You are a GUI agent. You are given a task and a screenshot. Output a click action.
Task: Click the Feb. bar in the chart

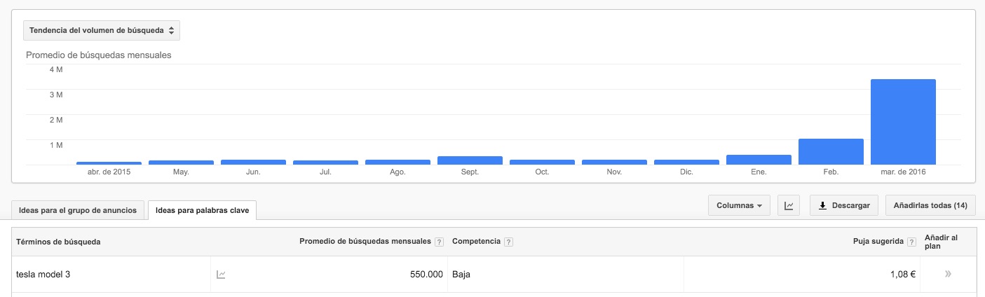(831, 151)
